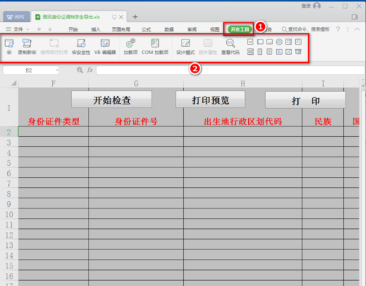This screenshot has width=366, height=286.
Task: Click into the formula bar input
Action: point(230,70)
